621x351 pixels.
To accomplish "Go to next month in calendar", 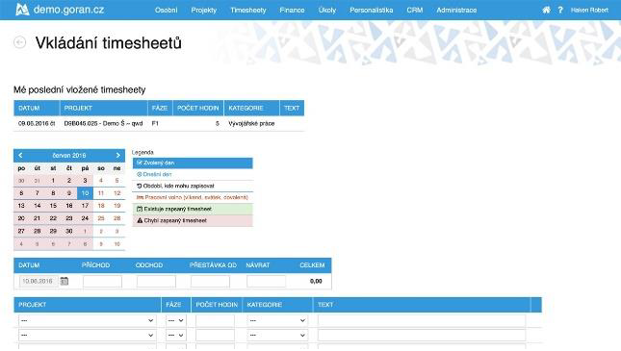I will tap(118, 156).
